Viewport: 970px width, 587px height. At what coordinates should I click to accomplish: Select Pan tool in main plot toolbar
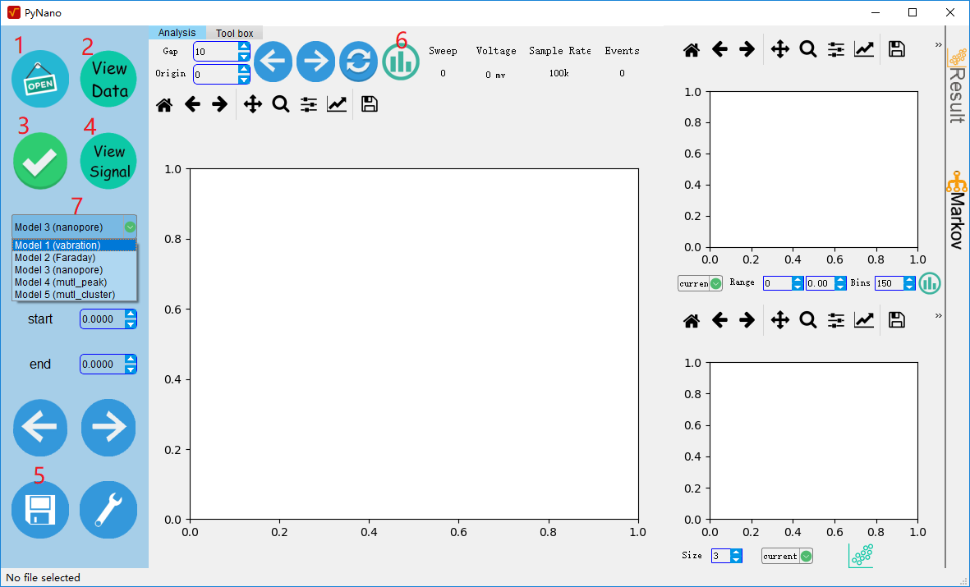click(253, 104)
